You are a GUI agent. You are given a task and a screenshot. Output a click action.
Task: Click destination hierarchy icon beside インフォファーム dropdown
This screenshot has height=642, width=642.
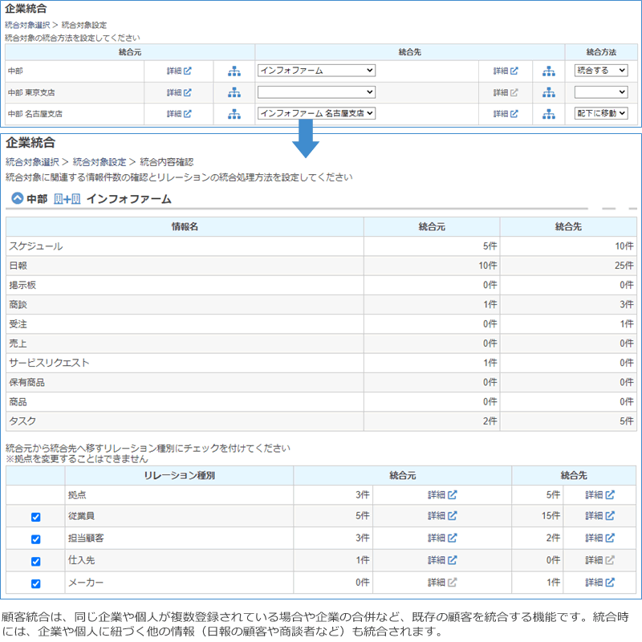point(548,71)
